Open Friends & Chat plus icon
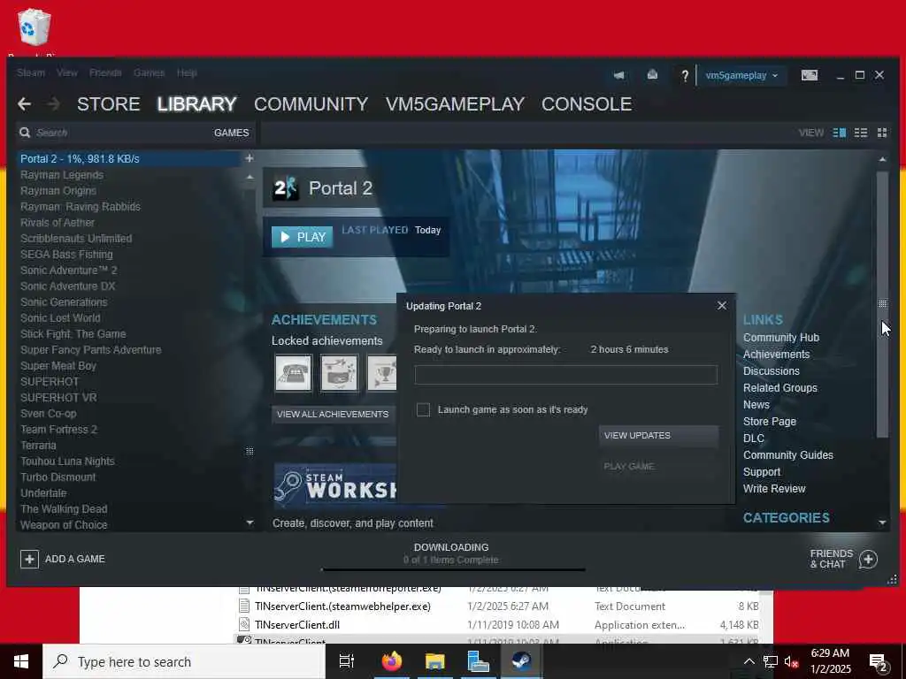This screenshot has height=679, width=906. pyautogui.click(x=868, y=559)
